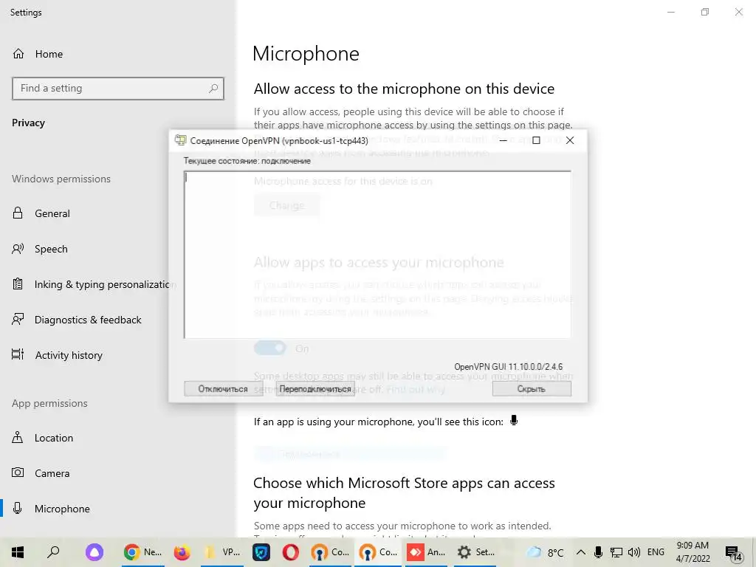Restore down the Settings window
756x567 pixels.
tap(705, 12)
